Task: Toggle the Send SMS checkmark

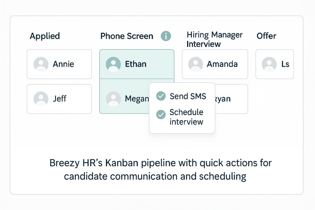Action: [x=161, y=96]
